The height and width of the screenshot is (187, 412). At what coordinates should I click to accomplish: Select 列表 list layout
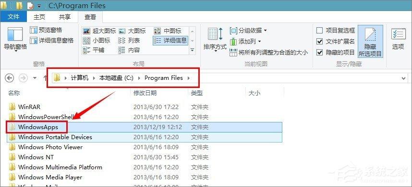click(x=129, y=41)
